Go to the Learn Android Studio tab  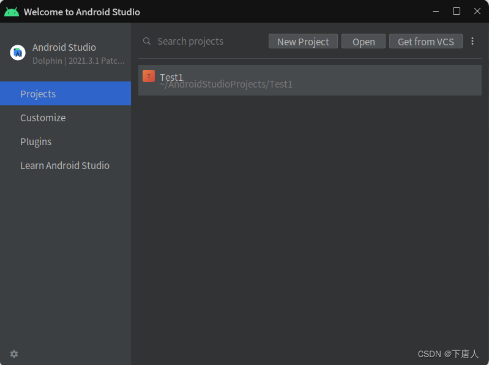tap(65, 165)
